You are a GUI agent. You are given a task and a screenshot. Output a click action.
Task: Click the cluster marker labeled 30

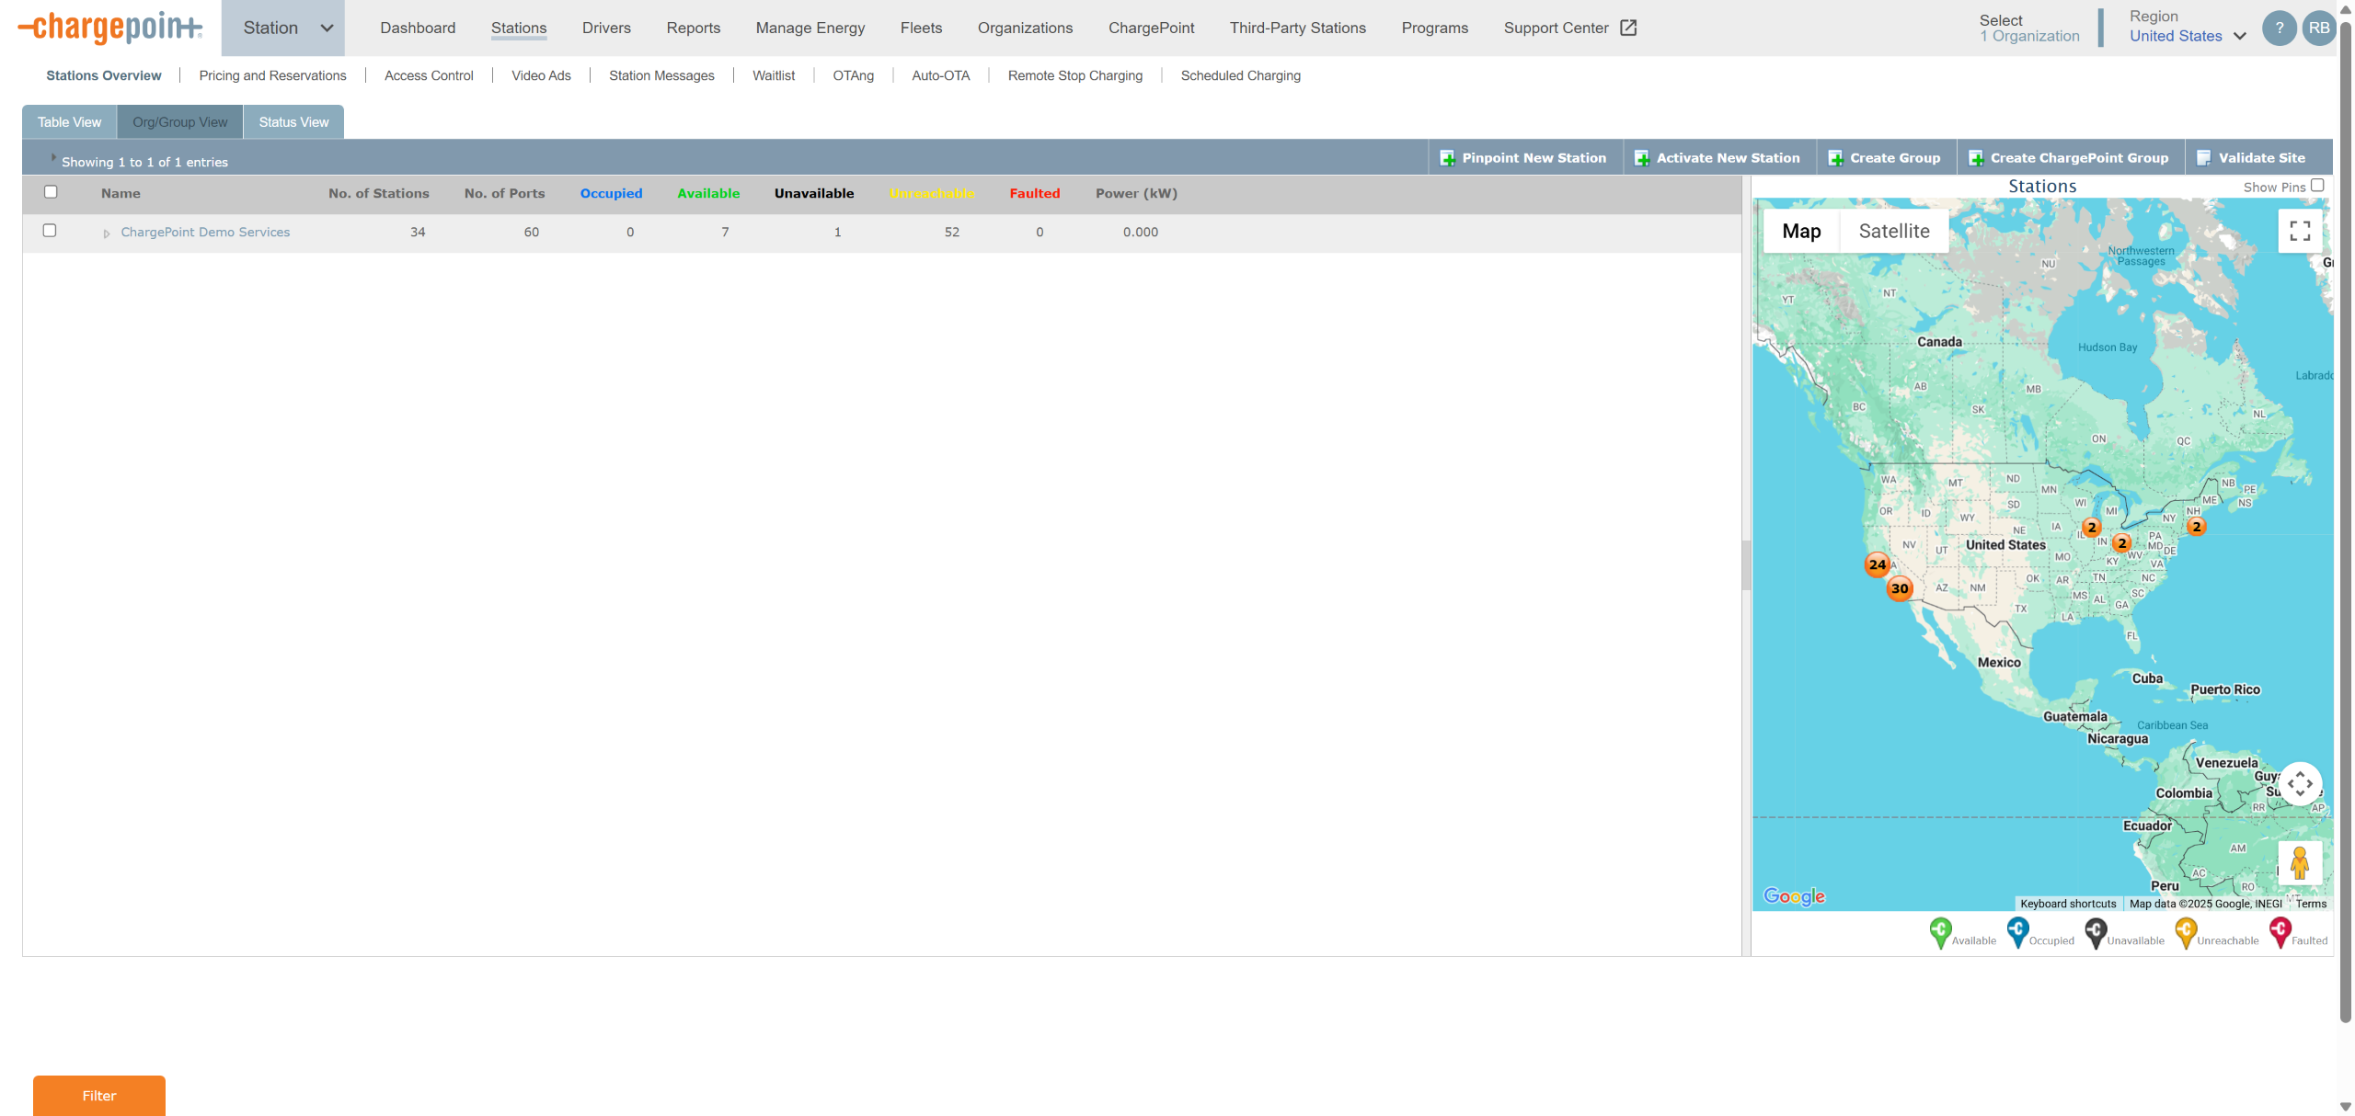pos(1900,588)
